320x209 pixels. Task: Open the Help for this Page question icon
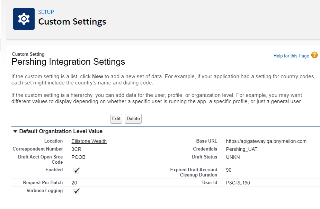pyautogui.click(x=314, y=55)
